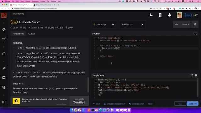This screenshot has height=113, width=201.
Task: Open the Practice karate-kick icon in the sidebar
Action: point(4,30)
